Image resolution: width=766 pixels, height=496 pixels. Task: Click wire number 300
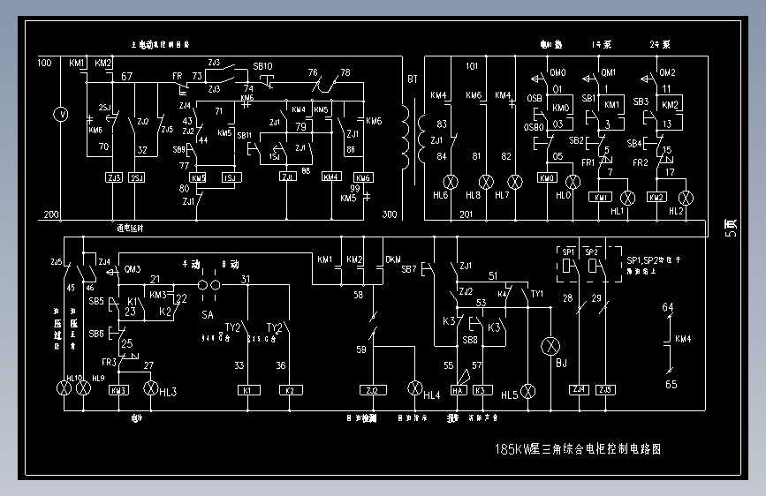(390, 214)
